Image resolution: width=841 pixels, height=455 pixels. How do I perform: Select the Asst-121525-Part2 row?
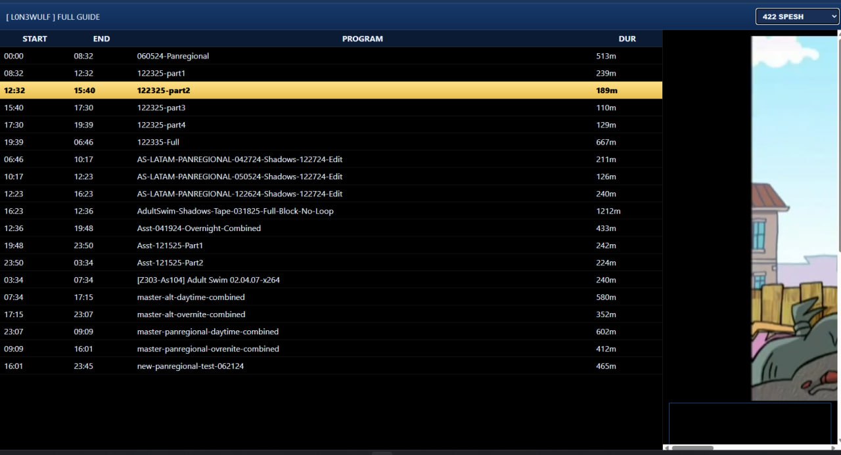point(170,263)
